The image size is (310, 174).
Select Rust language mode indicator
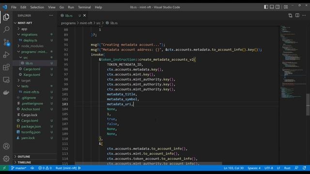tap(287, 168)
